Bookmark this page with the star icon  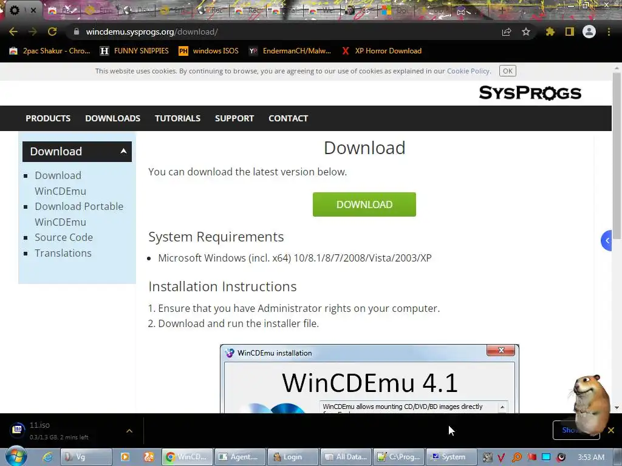526,32
